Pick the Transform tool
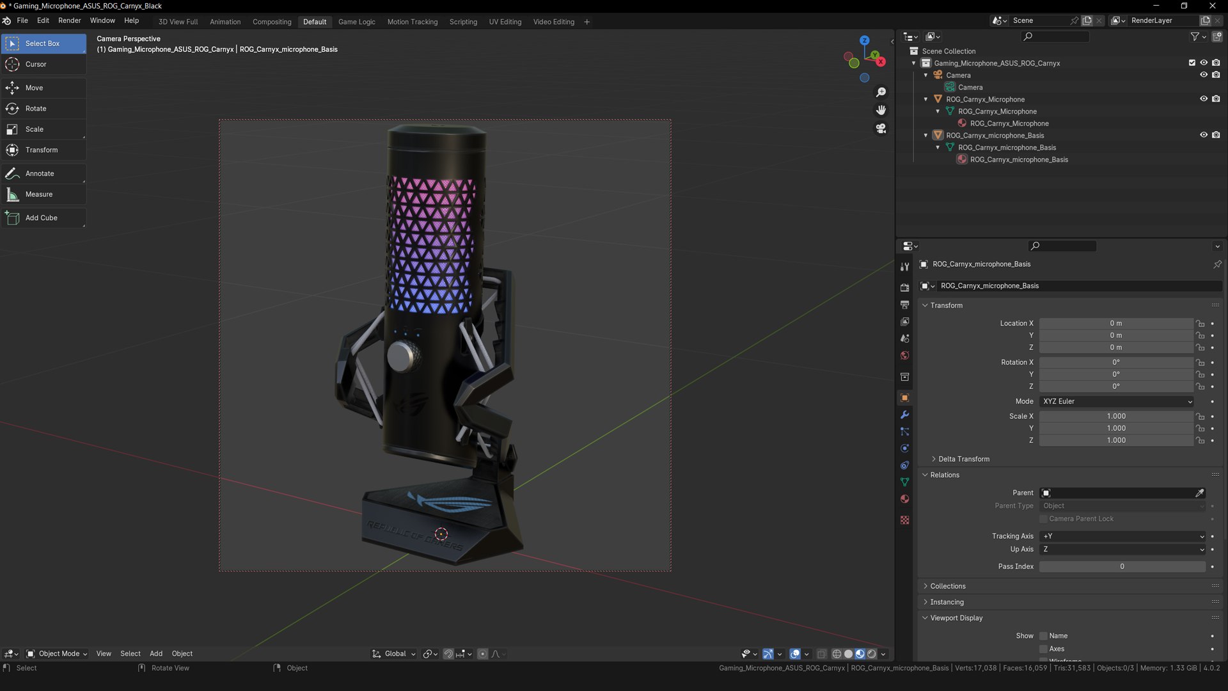 (43, 150)
